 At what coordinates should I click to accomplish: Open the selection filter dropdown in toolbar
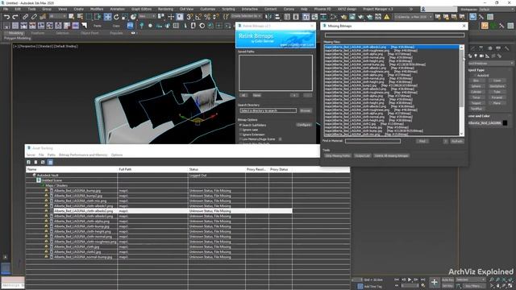point(58,16)
